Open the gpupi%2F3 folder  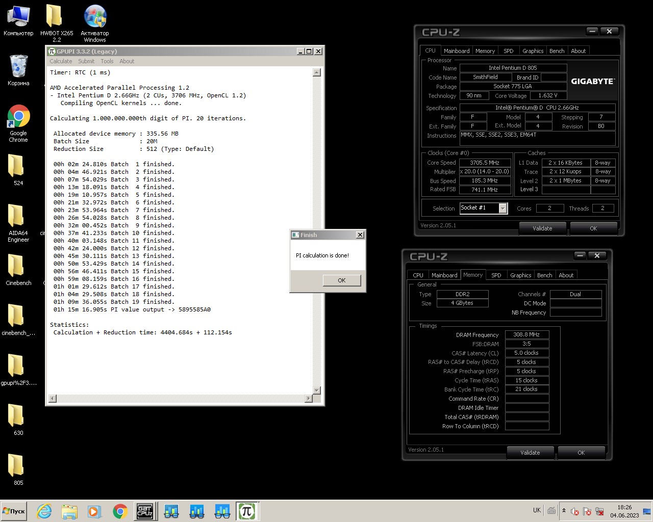(x=18, y=369)
